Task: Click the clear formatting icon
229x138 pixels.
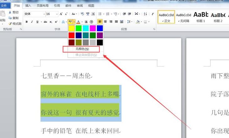Action: [x=82, y=14]
